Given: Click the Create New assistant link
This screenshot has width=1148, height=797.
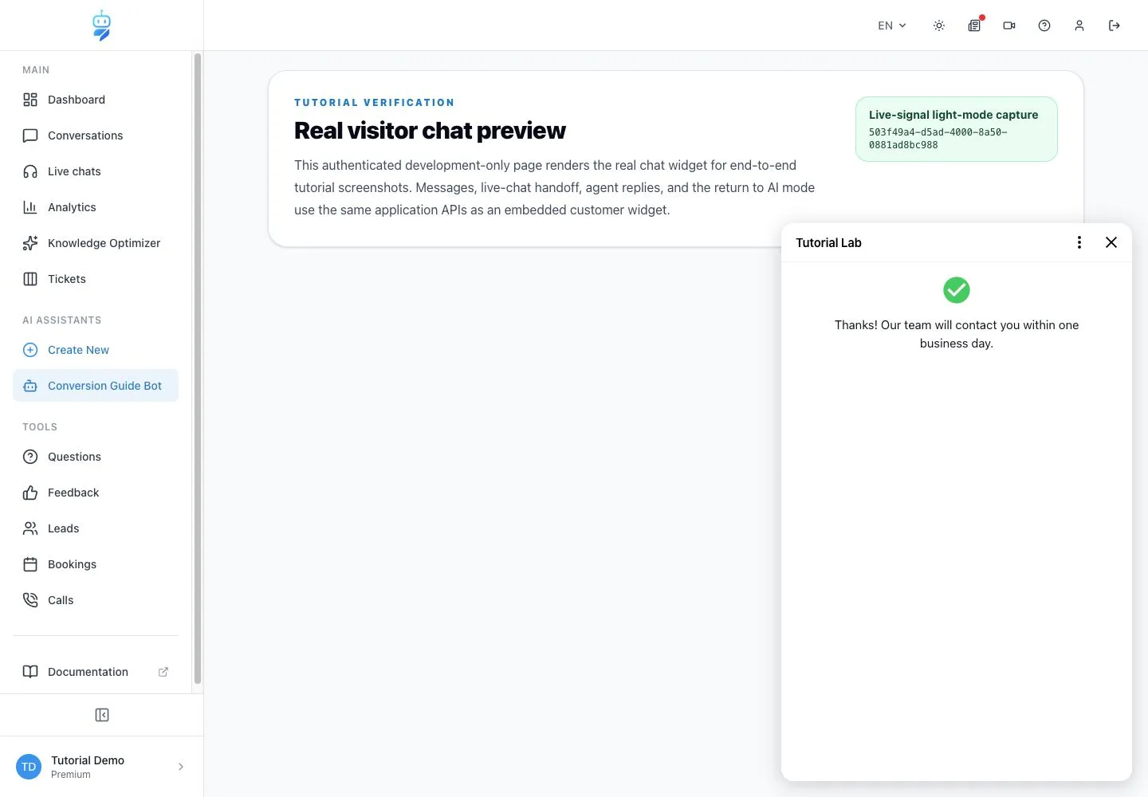Looking at the screenshot, I should (x=96, y=350).
